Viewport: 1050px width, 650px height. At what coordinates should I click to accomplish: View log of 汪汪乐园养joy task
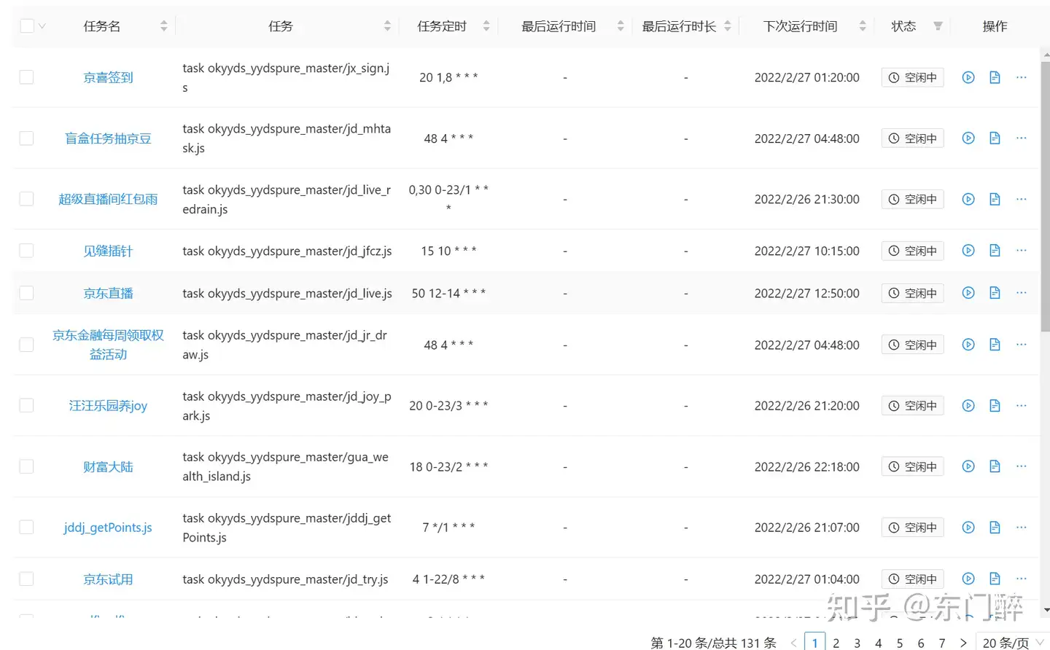[995, 405]
